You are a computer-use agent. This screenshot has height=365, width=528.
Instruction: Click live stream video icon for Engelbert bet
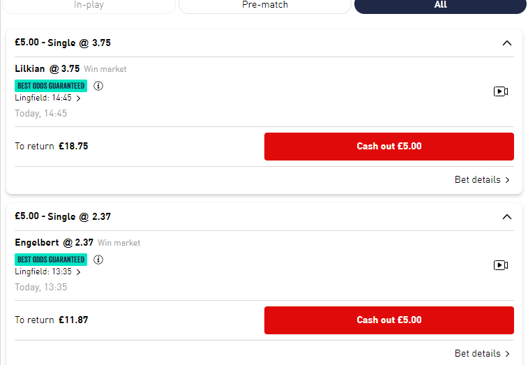(x=500, y=265)
